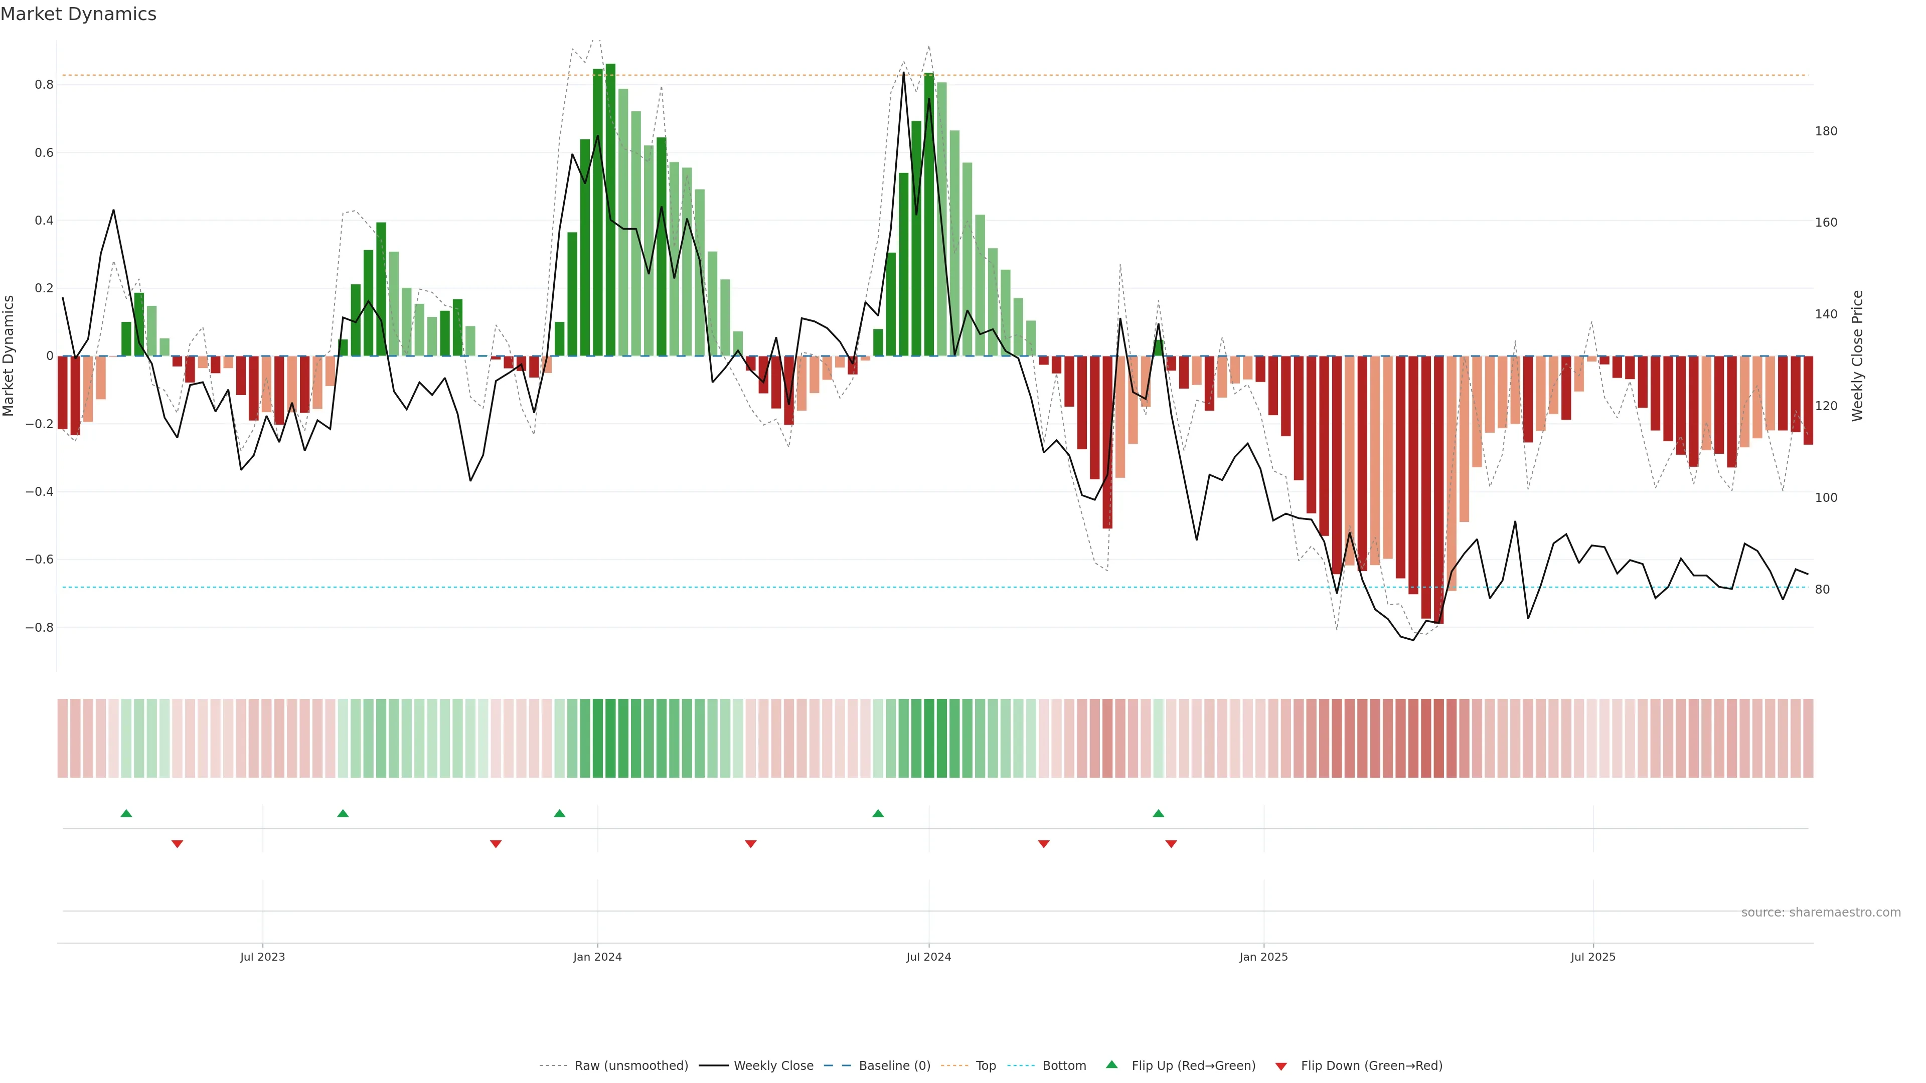Click the first red flip-down triangle marker
This screenshot has width=1926, height=1083.
click(177, 844)
